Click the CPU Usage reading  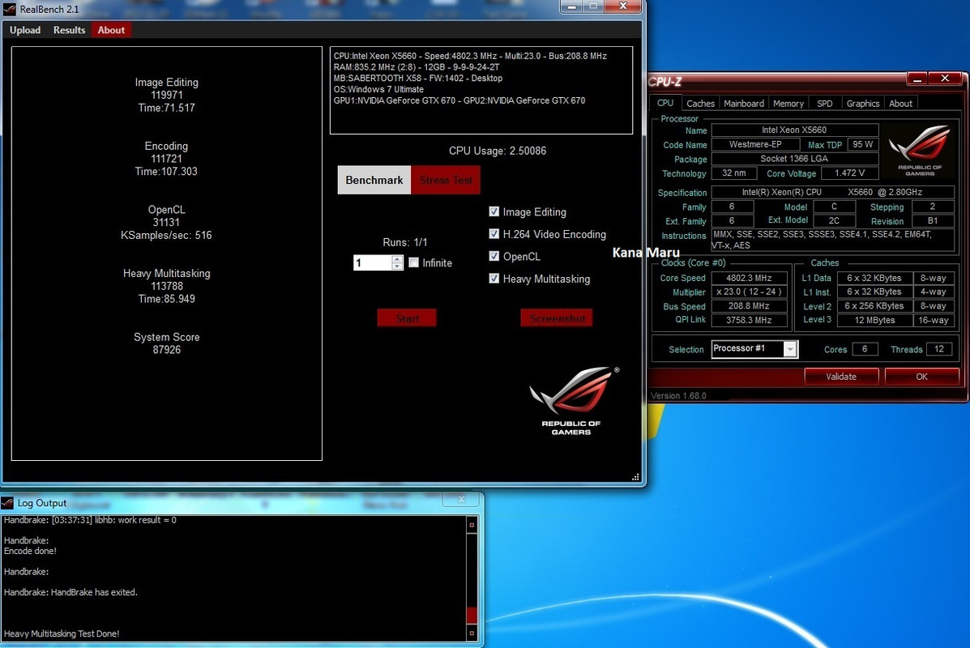coord(498,151)
